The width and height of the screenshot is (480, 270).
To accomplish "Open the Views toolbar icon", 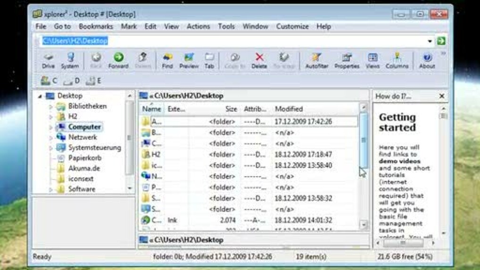I will coord(372,60).
